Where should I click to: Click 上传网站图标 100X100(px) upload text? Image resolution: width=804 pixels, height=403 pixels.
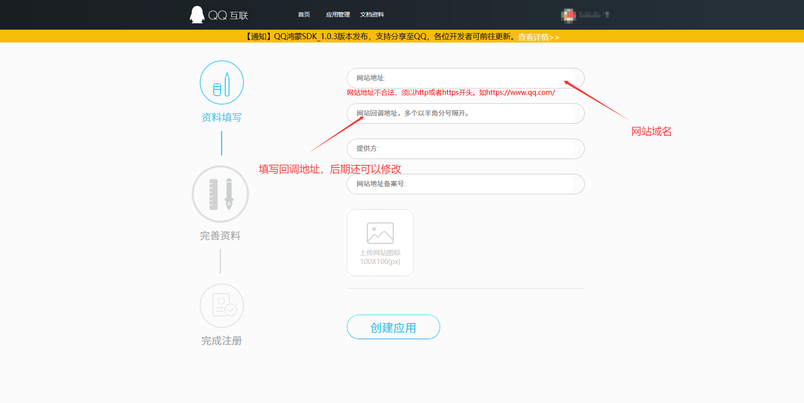click(x=380, y=257)
